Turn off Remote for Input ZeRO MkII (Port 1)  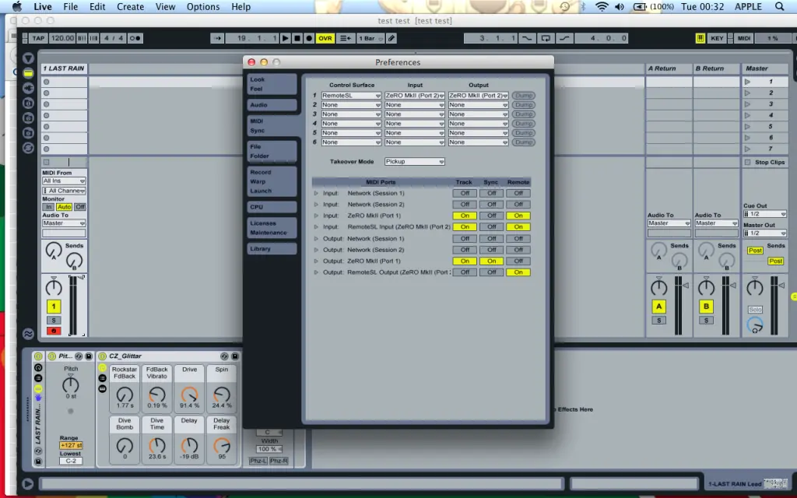coord(518,216)
